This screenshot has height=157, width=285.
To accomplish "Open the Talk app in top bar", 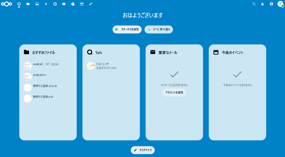I will [x=55, y=4].
